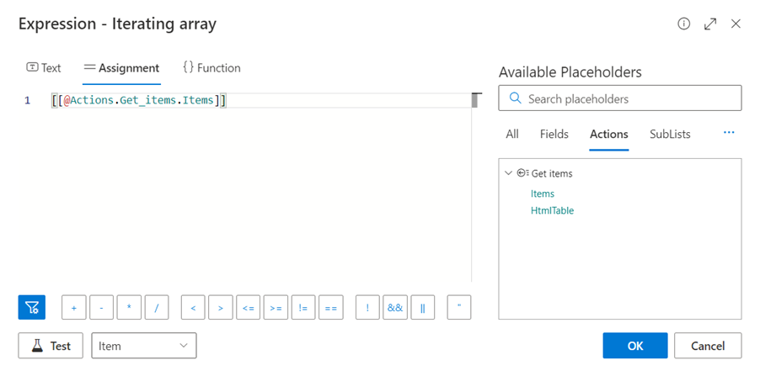This screenshot has height=376, width=760.
Task: Open the info icon in header
Action: [x=684, y=24]
